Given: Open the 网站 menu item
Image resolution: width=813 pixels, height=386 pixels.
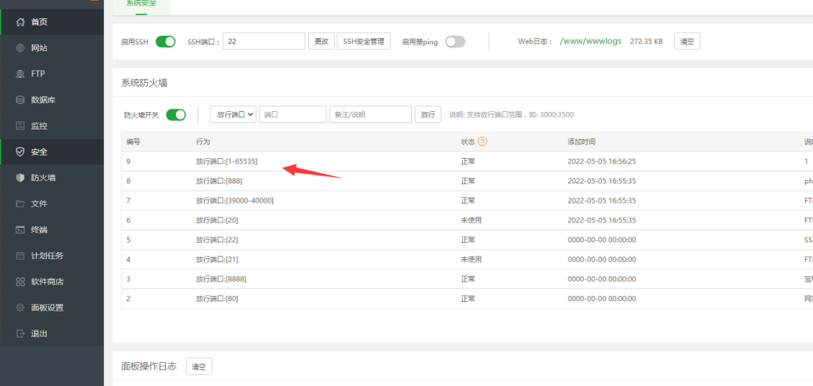Looking at the screenshot, I should 52,48.
